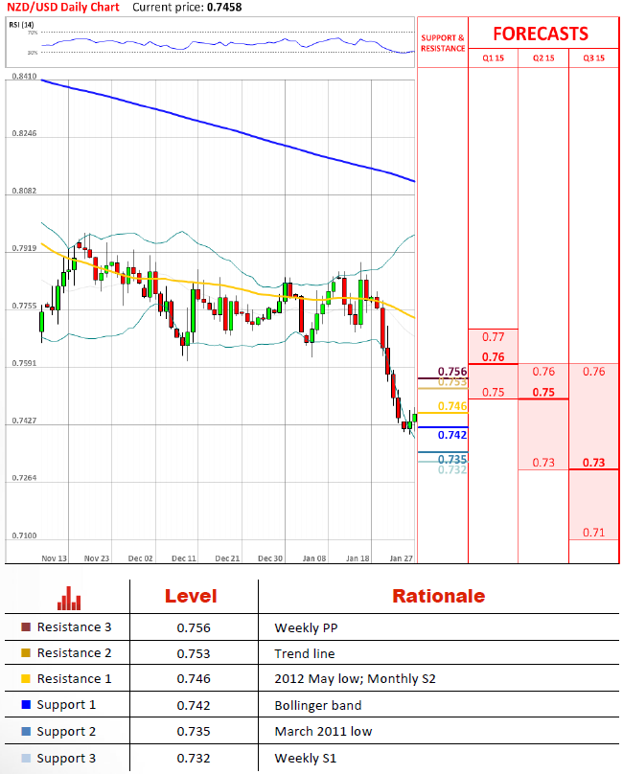Screen dimensions: 623x774
Task: Click the Resistance 3 row label
Action: click(x=74, y=626)
